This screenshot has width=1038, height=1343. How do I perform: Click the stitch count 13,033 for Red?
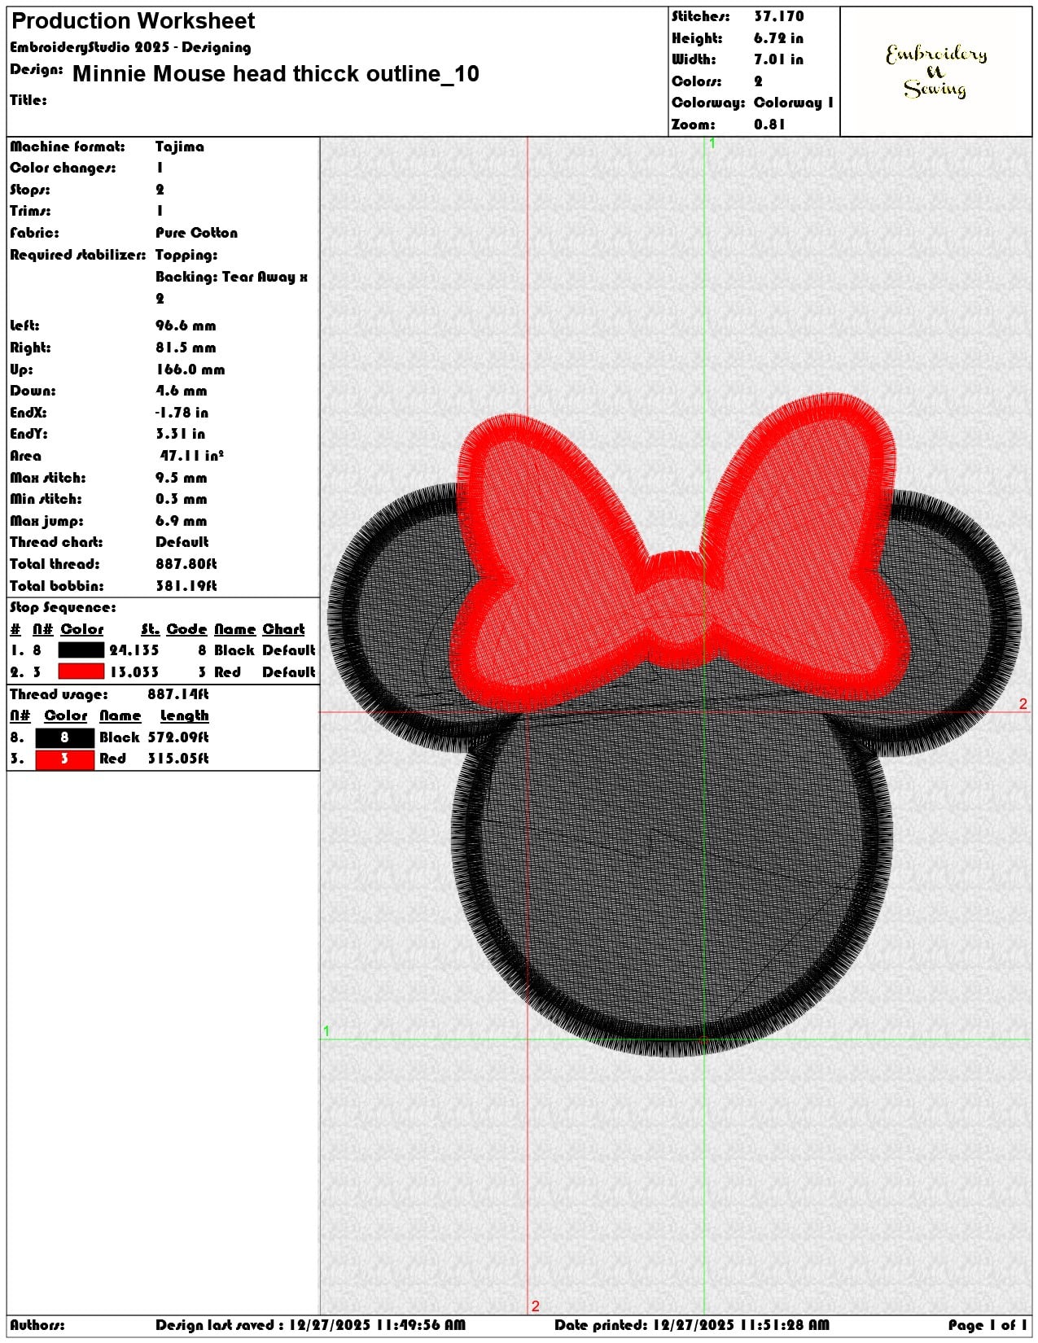(x=134, y=672)
